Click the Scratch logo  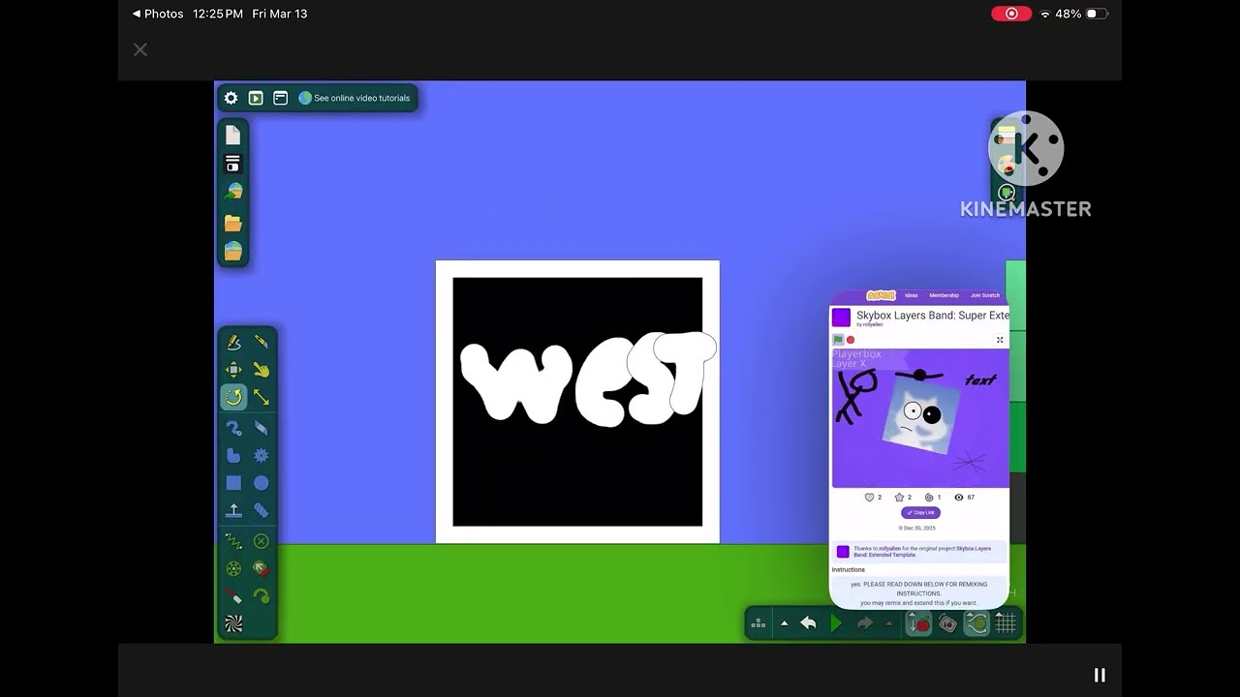pos(881,295)
